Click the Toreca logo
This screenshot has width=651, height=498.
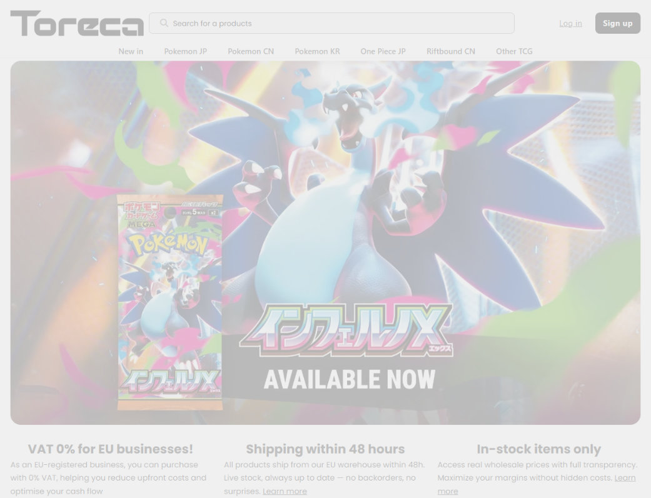77,23
